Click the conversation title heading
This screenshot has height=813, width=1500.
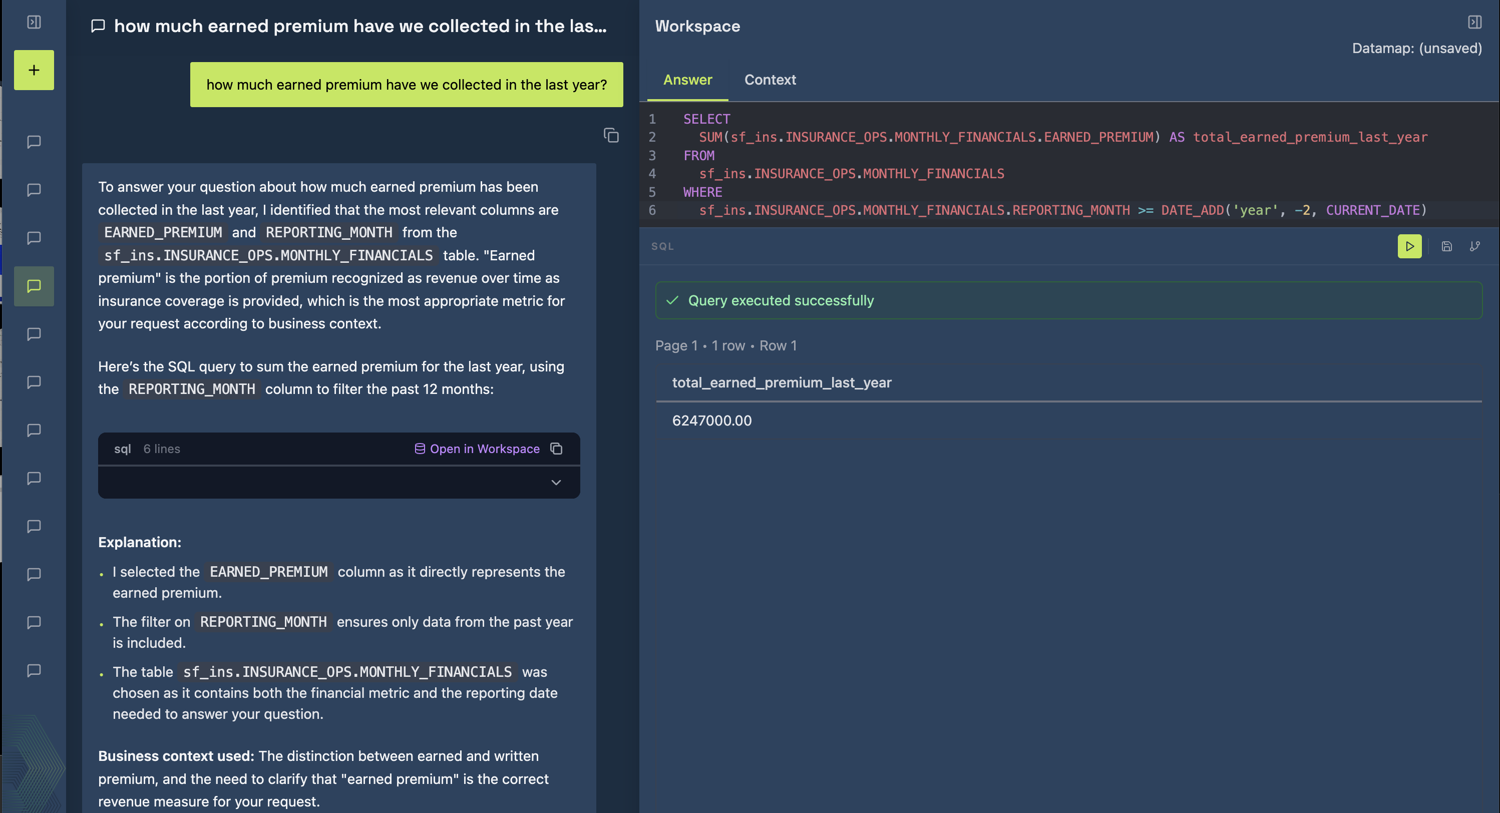coord(360,26)
